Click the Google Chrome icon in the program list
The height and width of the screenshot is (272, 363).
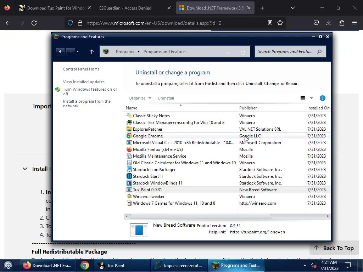click(x=129, y=136)
